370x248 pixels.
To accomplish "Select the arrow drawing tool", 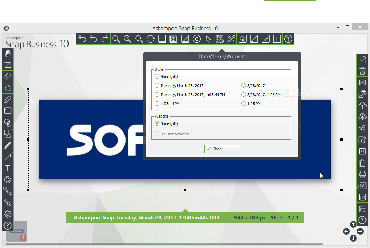I will tap(8, 157).
